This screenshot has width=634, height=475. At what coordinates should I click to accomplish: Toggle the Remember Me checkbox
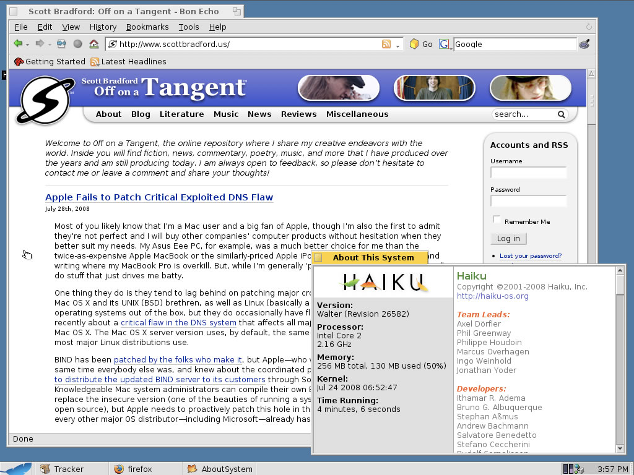496,220
